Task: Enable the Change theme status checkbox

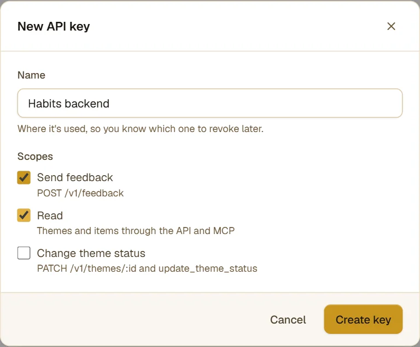Action: pos(24,253)
